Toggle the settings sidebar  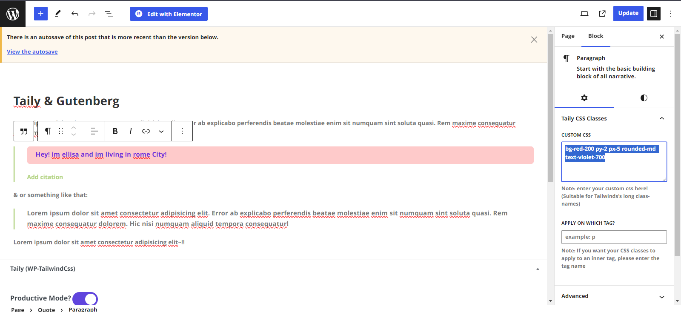point(654,14)
